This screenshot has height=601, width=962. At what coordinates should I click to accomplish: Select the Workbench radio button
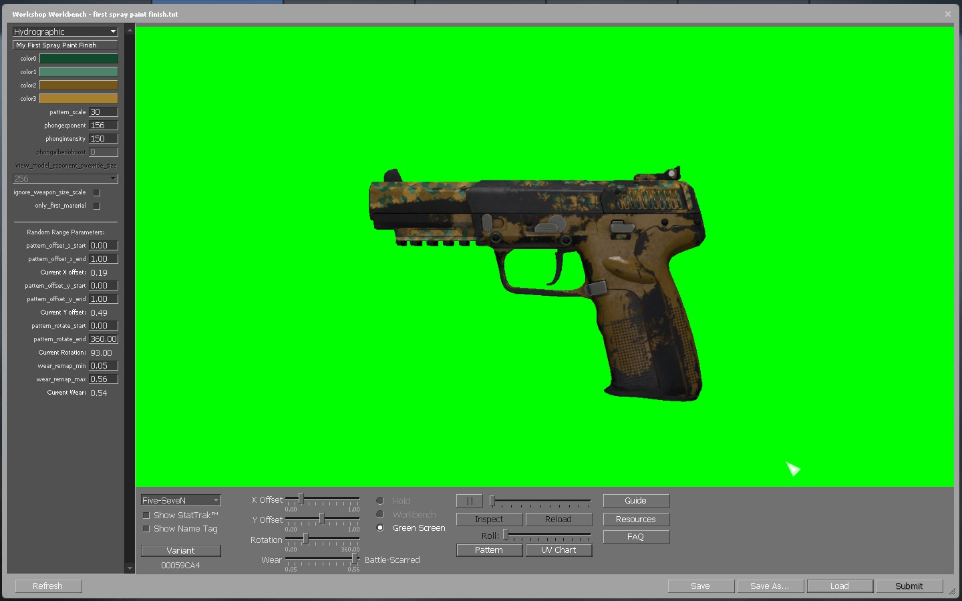[380, 514]
